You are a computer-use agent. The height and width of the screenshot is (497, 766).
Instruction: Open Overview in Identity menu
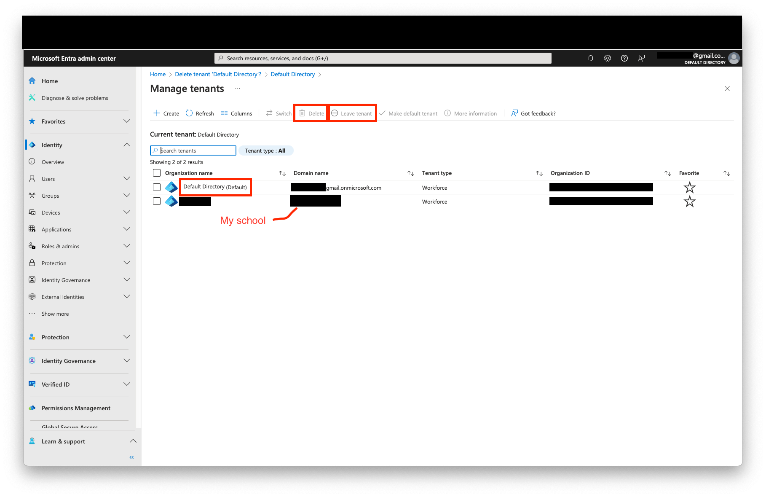pyautogui.click(x=53, y=162)
